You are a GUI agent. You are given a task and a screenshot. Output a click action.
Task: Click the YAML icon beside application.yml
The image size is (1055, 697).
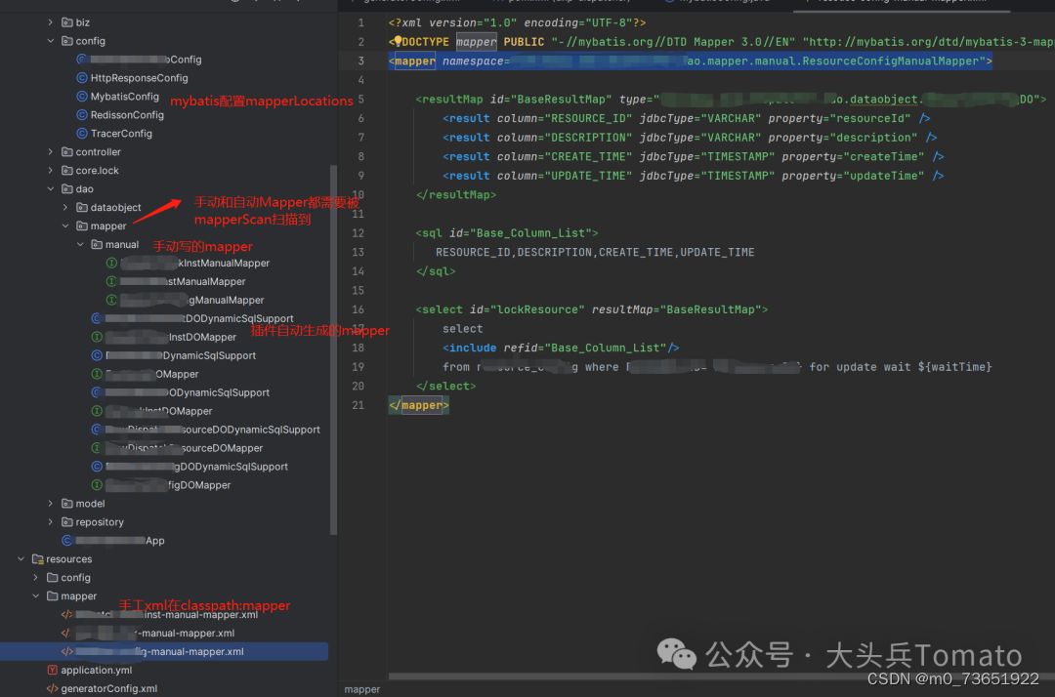point(52,670)
